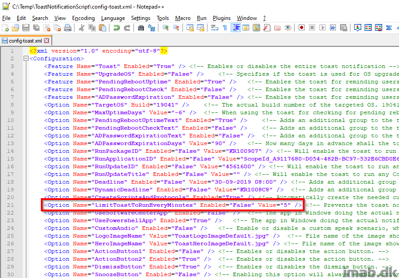Jump to first difference using blue icon
This screenshot has height=278, width=399.
coord(389,28)
